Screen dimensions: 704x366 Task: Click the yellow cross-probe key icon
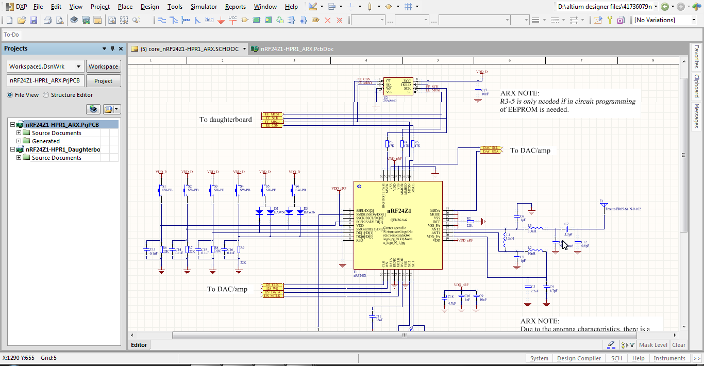coord(610,20)
